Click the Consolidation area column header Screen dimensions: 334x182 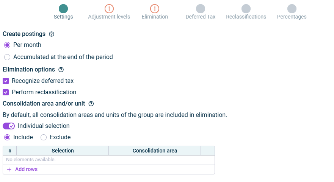[x=155, y=151]
